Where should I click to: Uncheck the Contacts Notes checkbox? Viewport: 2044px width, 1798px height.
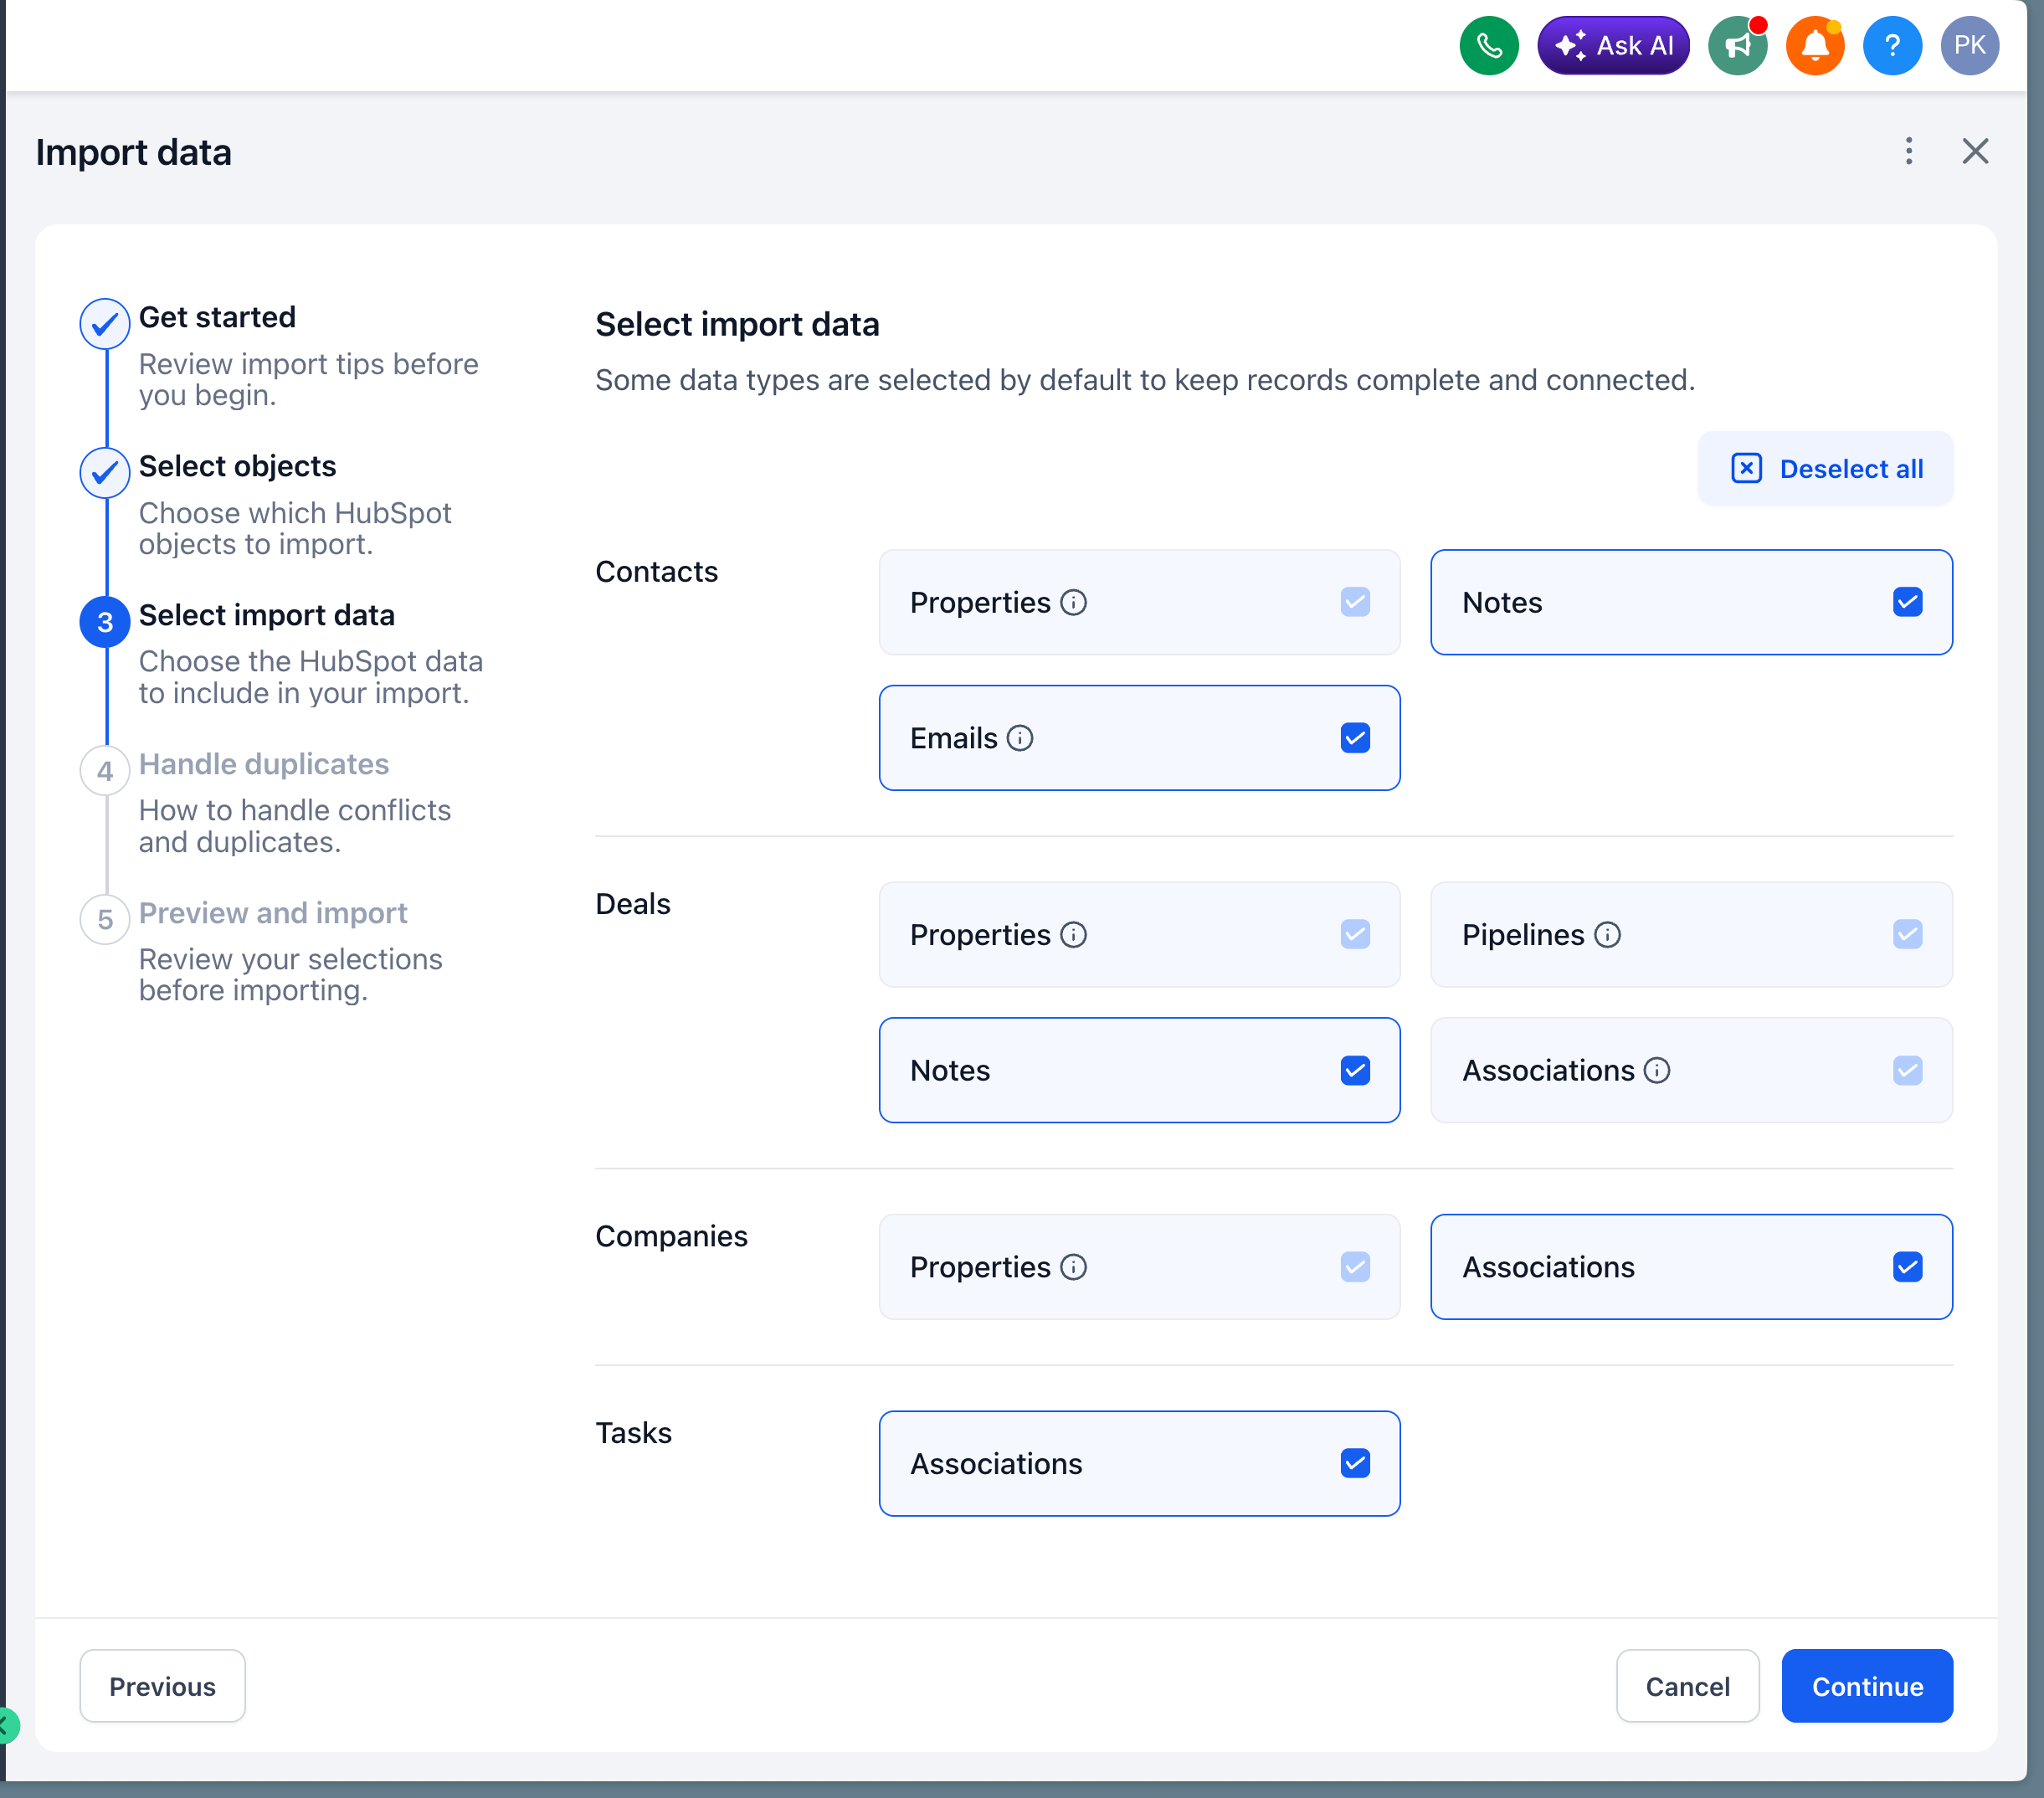(1907, 602)
